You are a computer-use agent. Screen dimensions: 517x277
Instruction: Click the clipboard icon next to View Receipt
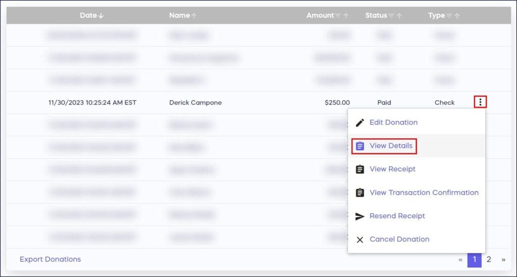click(360, 170)
